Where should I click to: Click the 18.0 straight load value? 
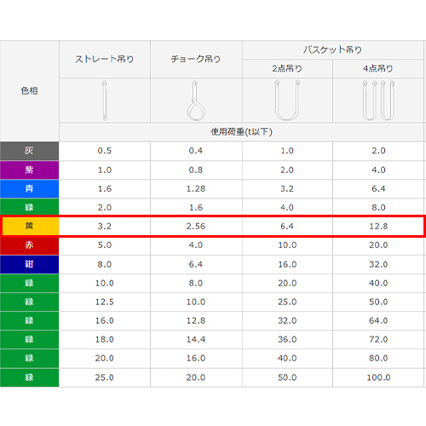tap(105, 339)
